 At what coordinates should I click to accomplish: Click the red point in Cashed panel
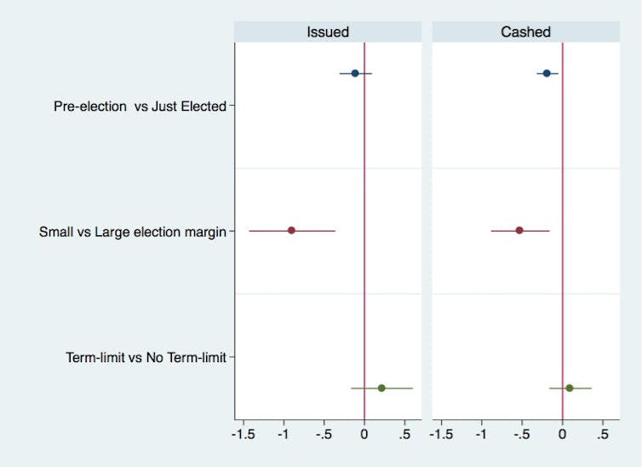tap(519, 230)
